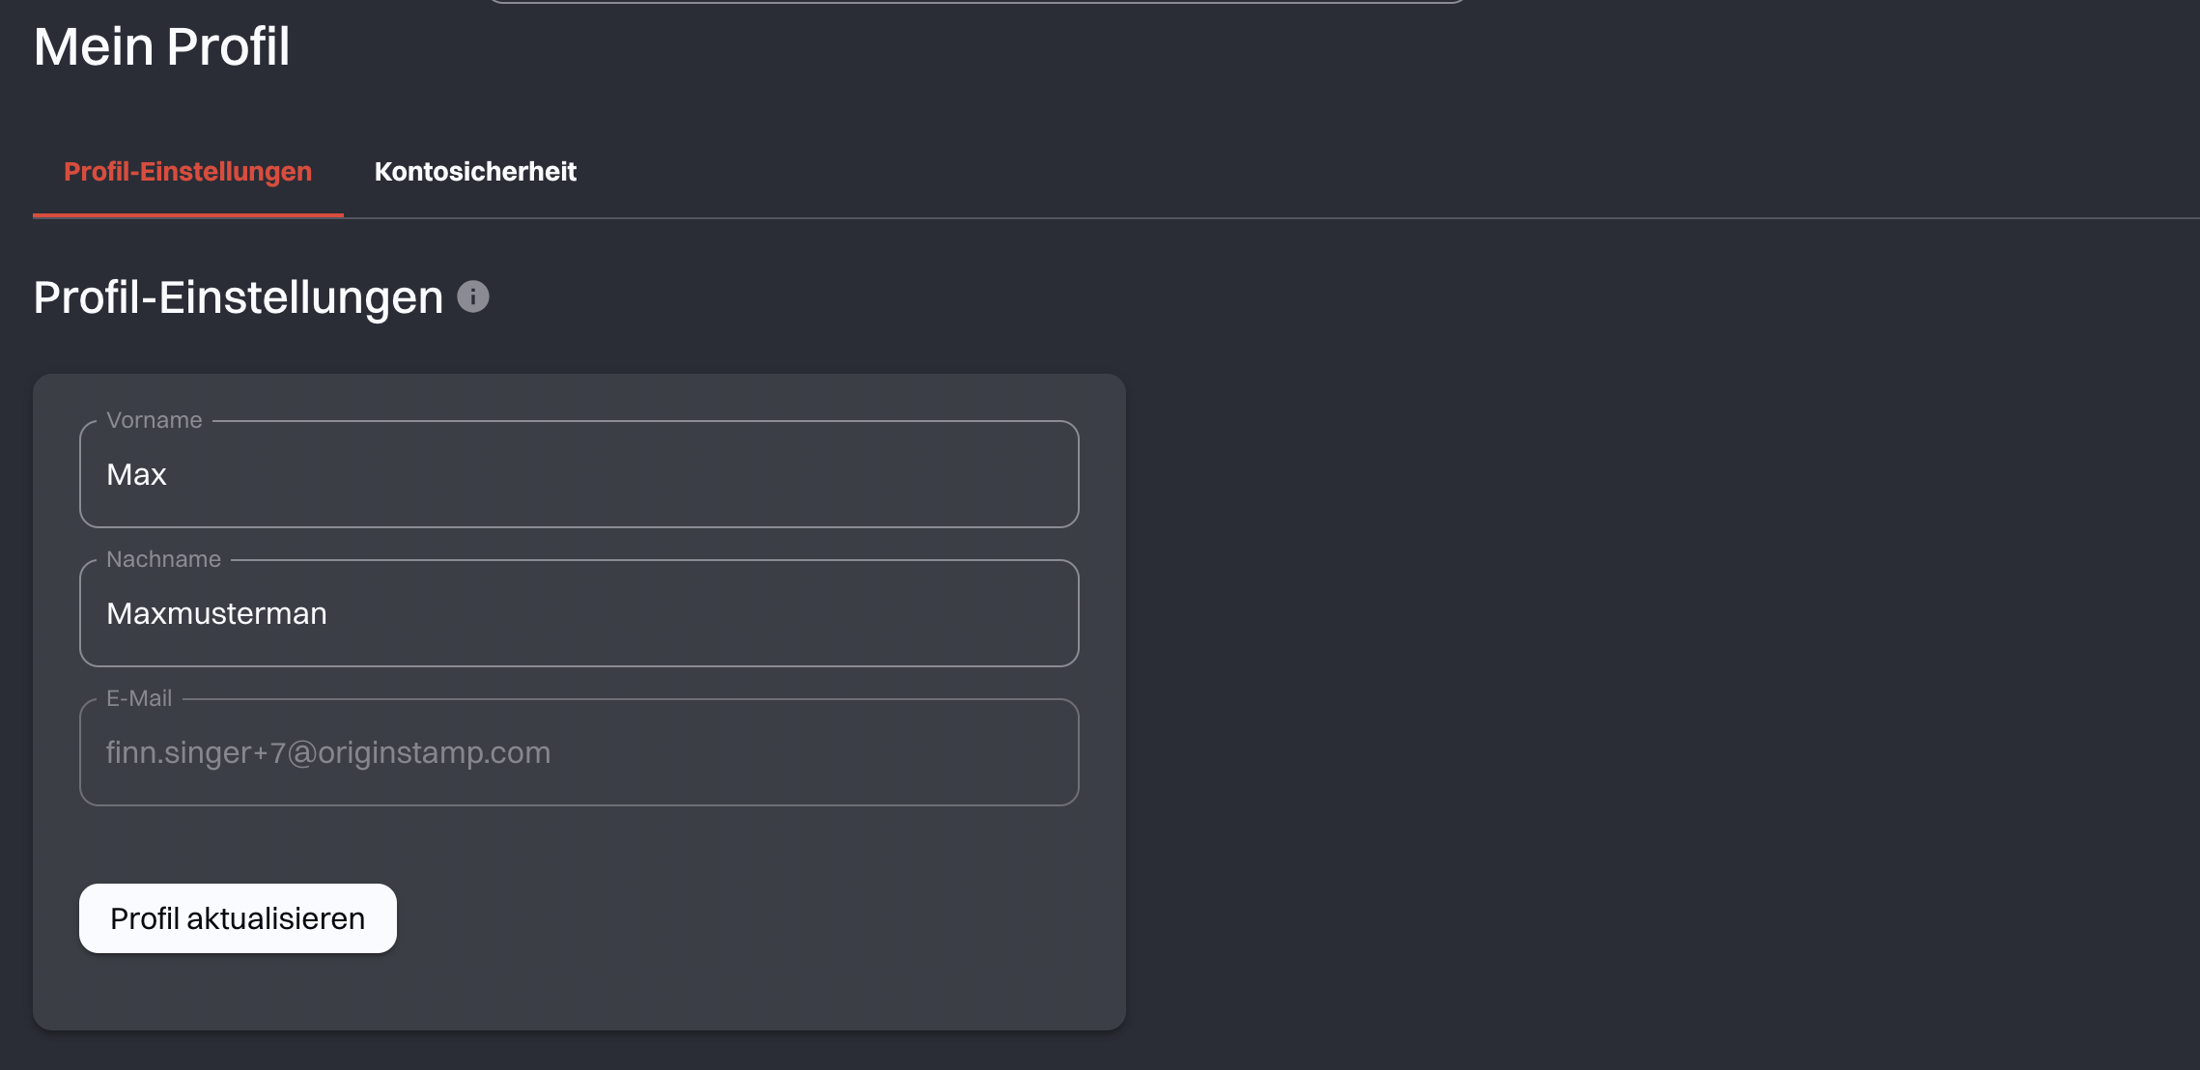Screen dimensions: 2200x1070
Task: Place cursor on the text Maxmusterman
Action: click(x=216, y=613)
